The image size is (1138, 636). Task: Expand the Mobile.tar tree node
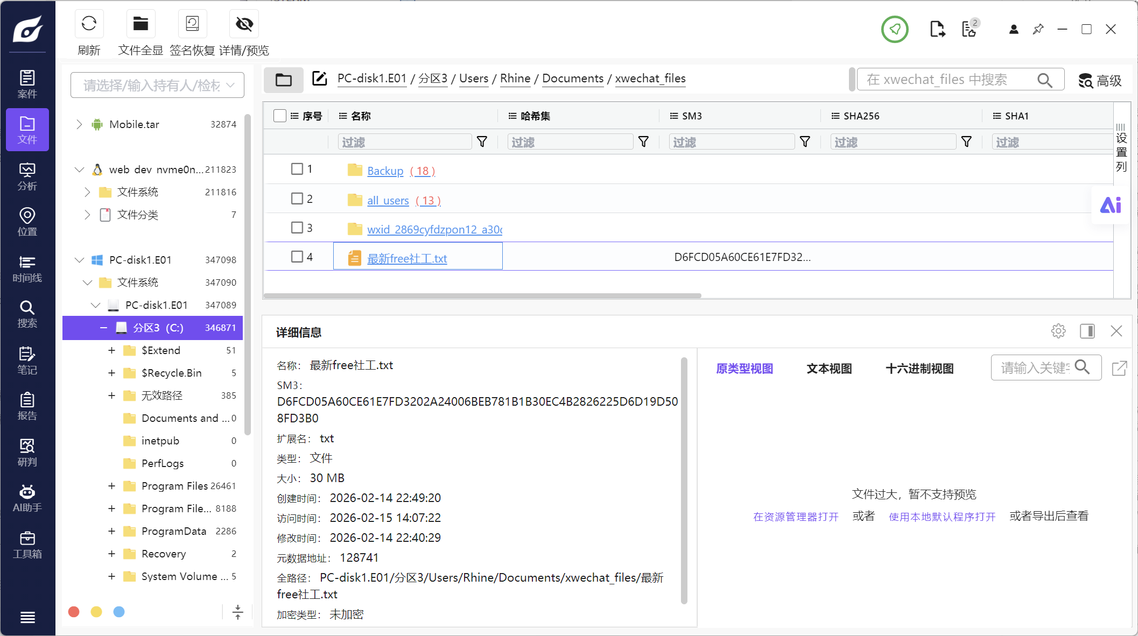coord(79,124)
